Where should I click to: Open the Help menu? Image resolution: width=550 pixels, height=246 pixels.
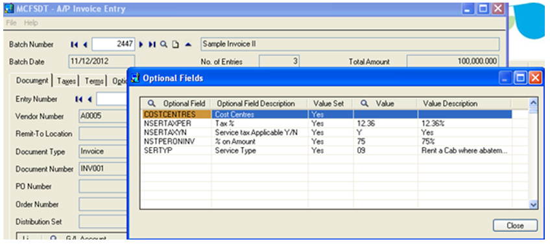click(x=31, y=23)
